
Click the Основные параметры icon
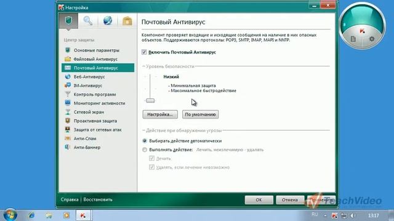point(68,50)
